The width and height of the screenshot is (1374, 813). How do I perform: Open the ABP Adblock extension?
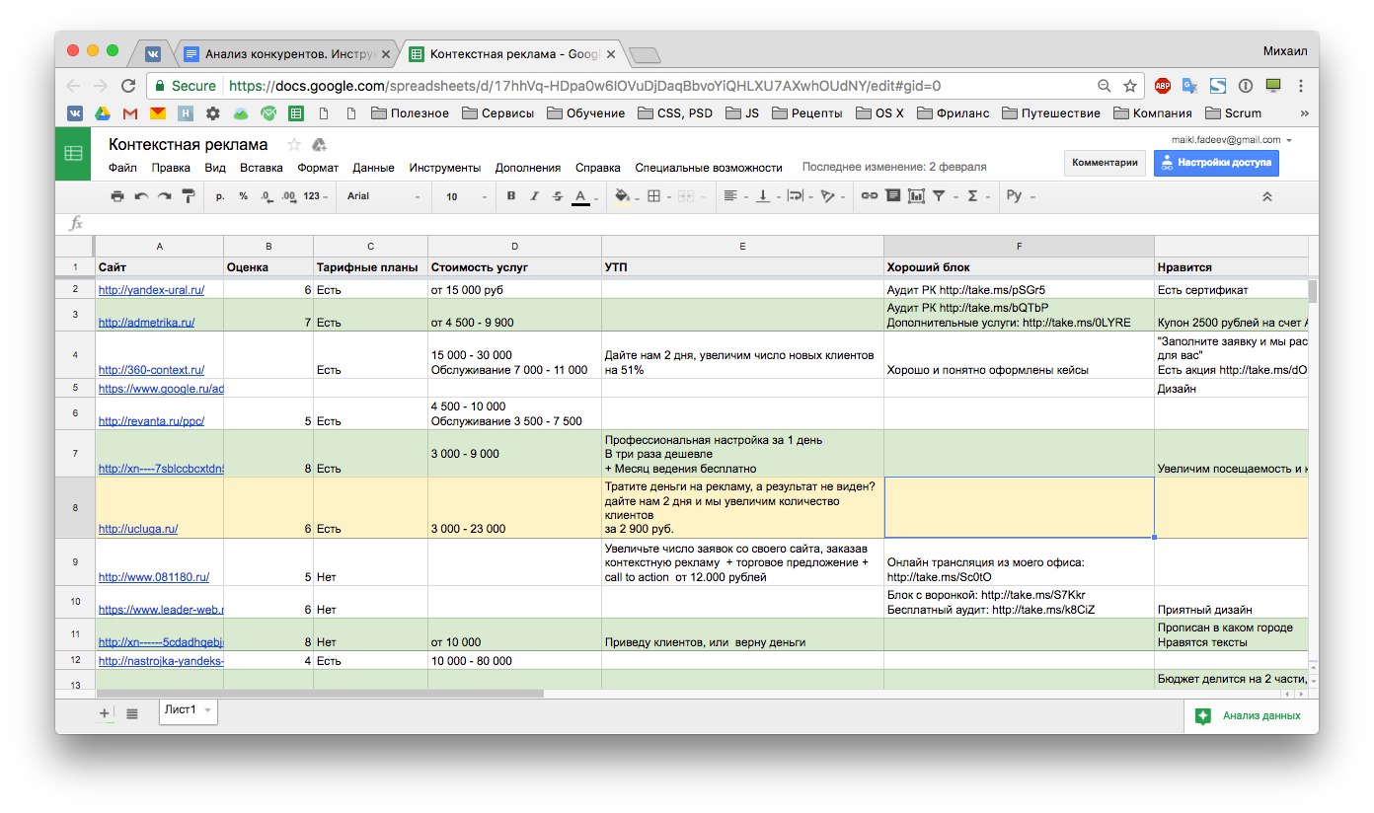pos(1163,86)
